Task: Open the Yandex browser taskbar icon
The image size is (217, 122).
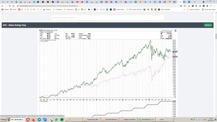Action: click(51, 120)
